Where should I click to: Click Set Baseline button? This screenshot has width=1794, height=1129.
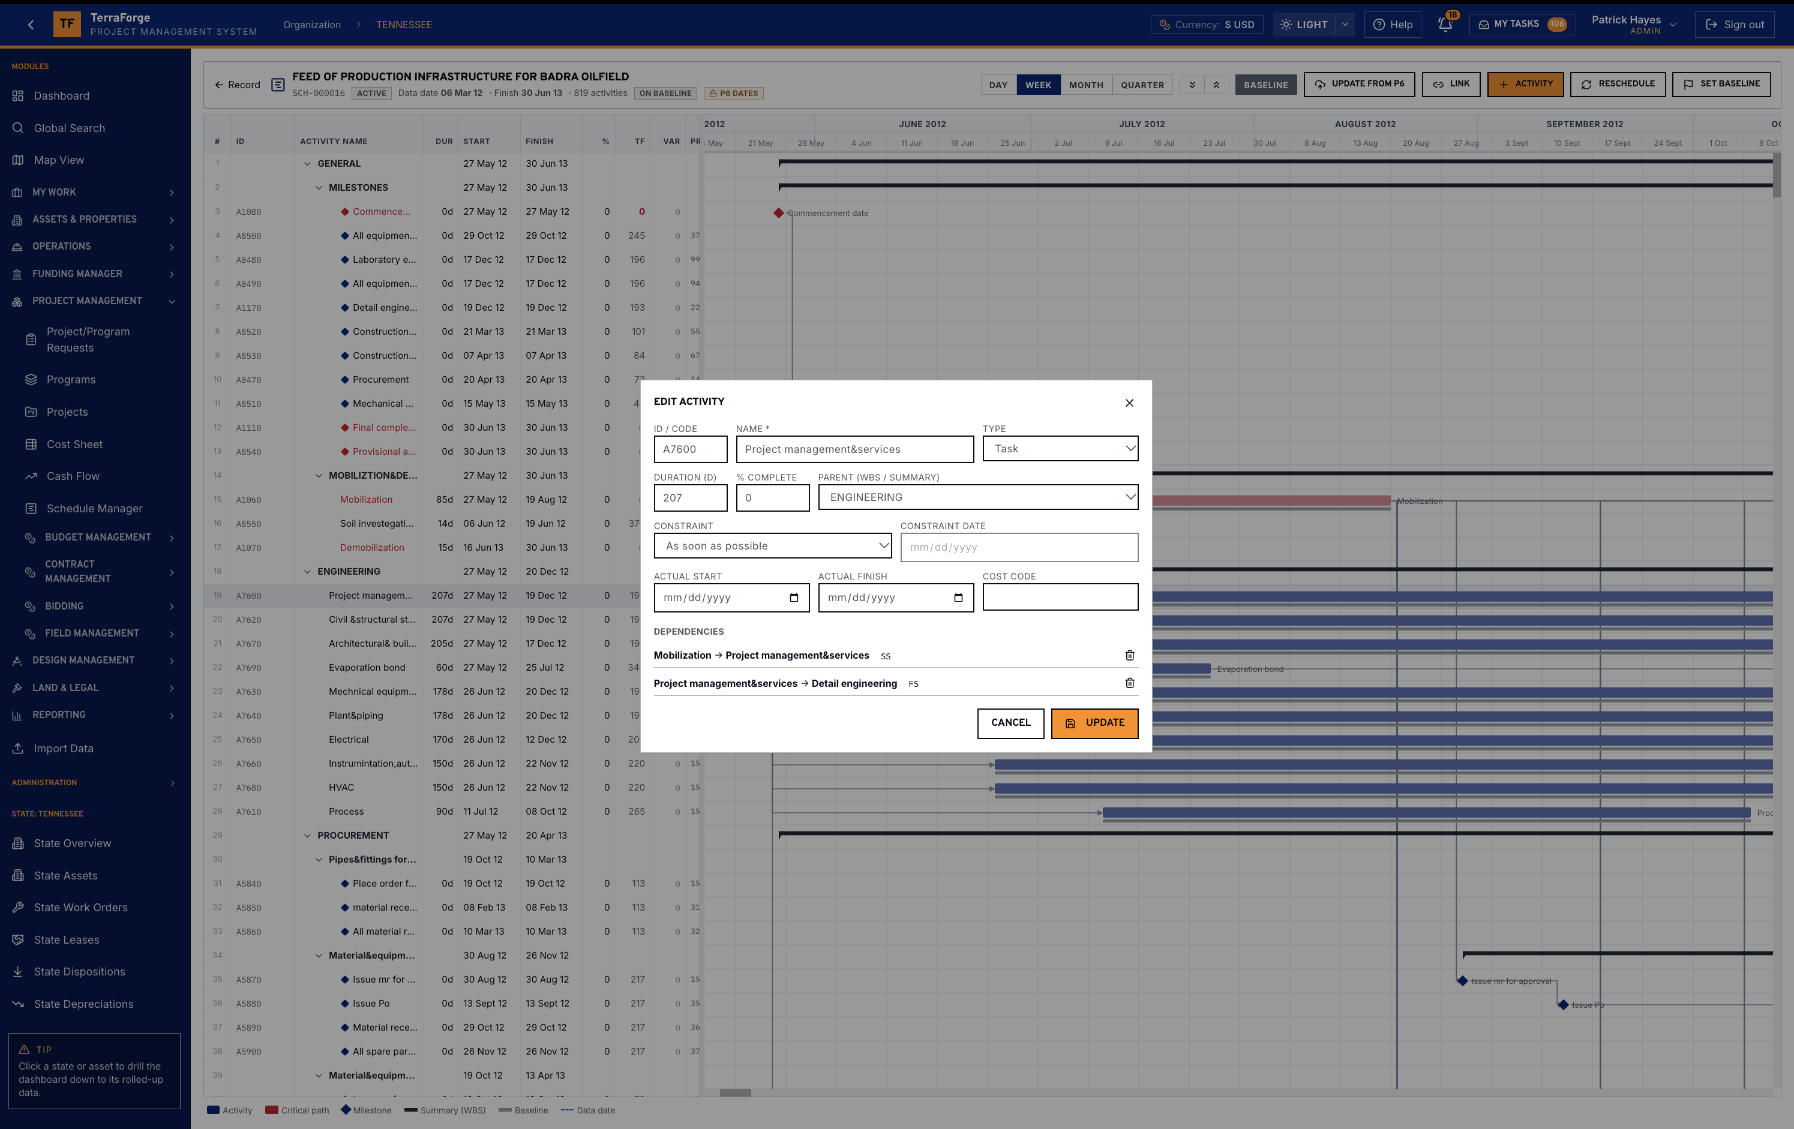point(1721,84)
